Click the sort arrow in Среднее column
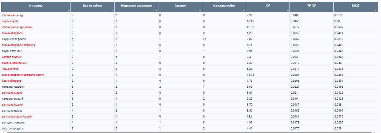 click(200, 10)
